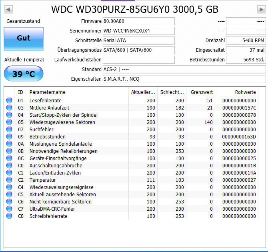Viewport: 268px width, 252px height.
Task: Select the Misslungene Spindelanläufe parameter name
Action: pos(61,144)
